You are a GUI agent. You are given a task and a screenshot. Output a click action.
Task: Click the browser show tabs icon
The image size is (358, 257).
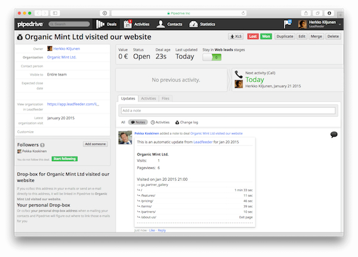(x=317, y=13)
